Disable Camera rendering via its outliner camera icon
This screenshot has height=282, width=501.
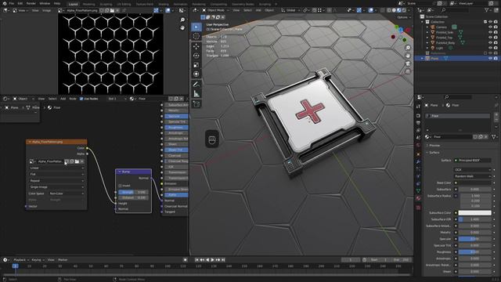pyautogui.click(x=496, y=27)
